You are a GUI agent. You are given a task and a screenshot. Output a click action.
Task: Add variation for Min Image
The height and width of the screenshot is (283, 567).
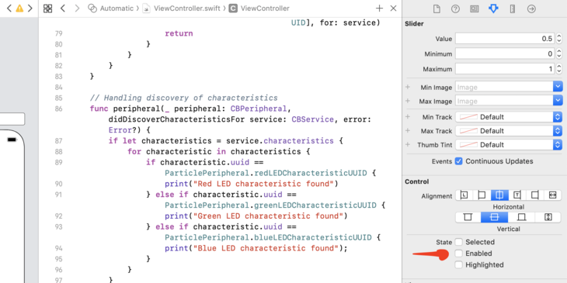(408, 87)
